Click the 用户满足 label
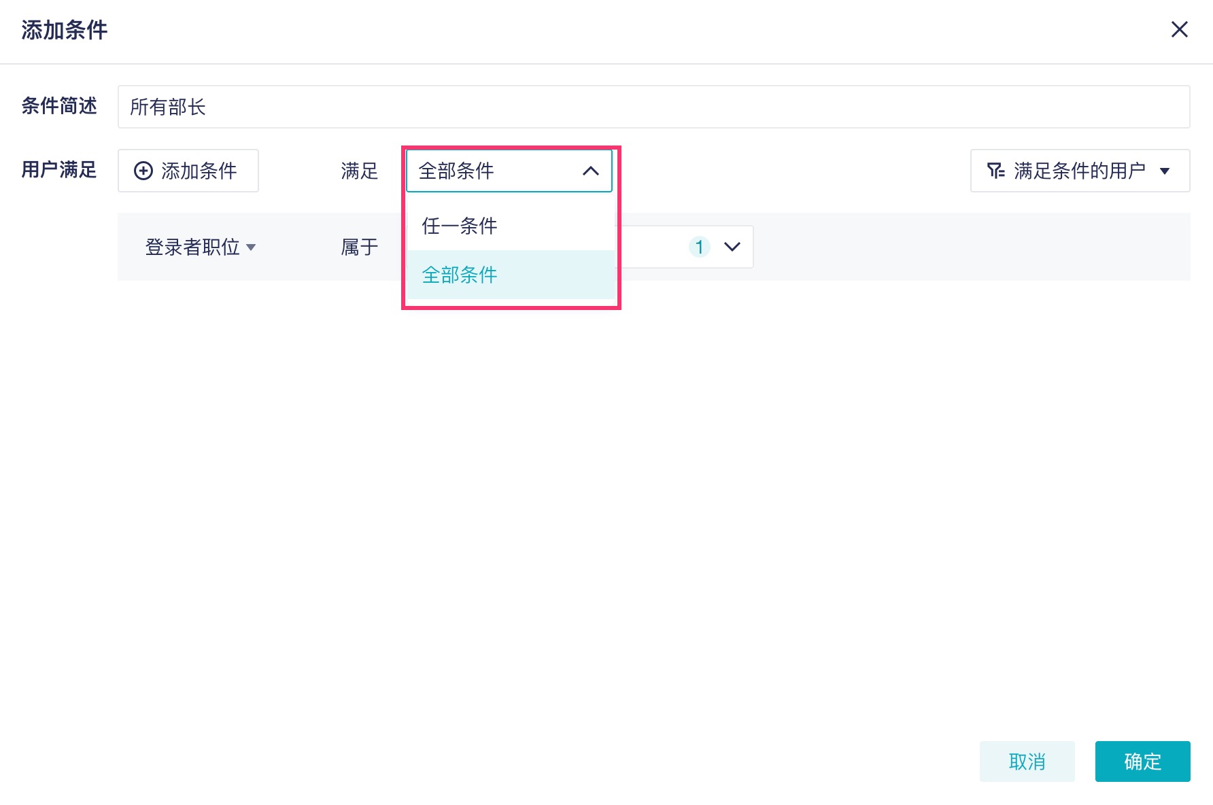1213x805 pixels. pyautogui.click(x=59, y=169)
